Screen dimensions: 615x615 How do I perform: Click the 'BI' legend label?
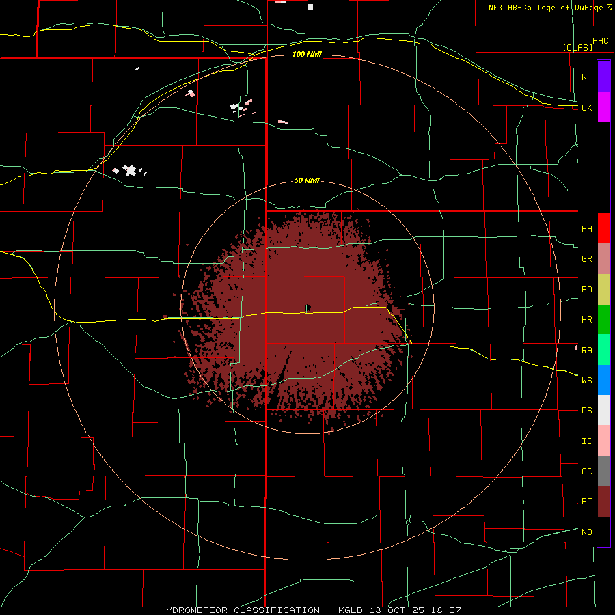pyautogui.click(x=587, y=502)
